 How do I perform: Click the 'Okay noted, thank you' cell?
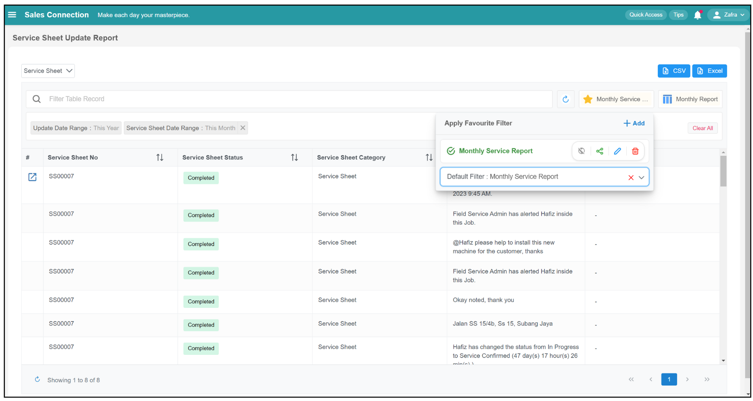[483, 300]
